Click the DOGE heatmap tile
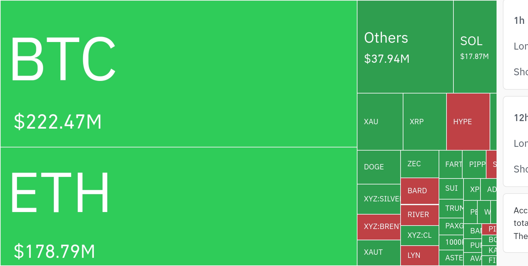The image size is (528, 266). point(379,167)
